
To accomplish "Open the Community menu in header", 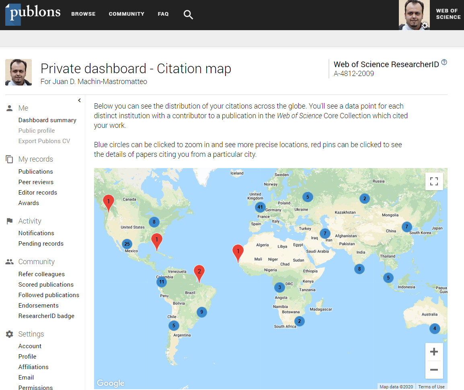I will (x=126, y=14).
